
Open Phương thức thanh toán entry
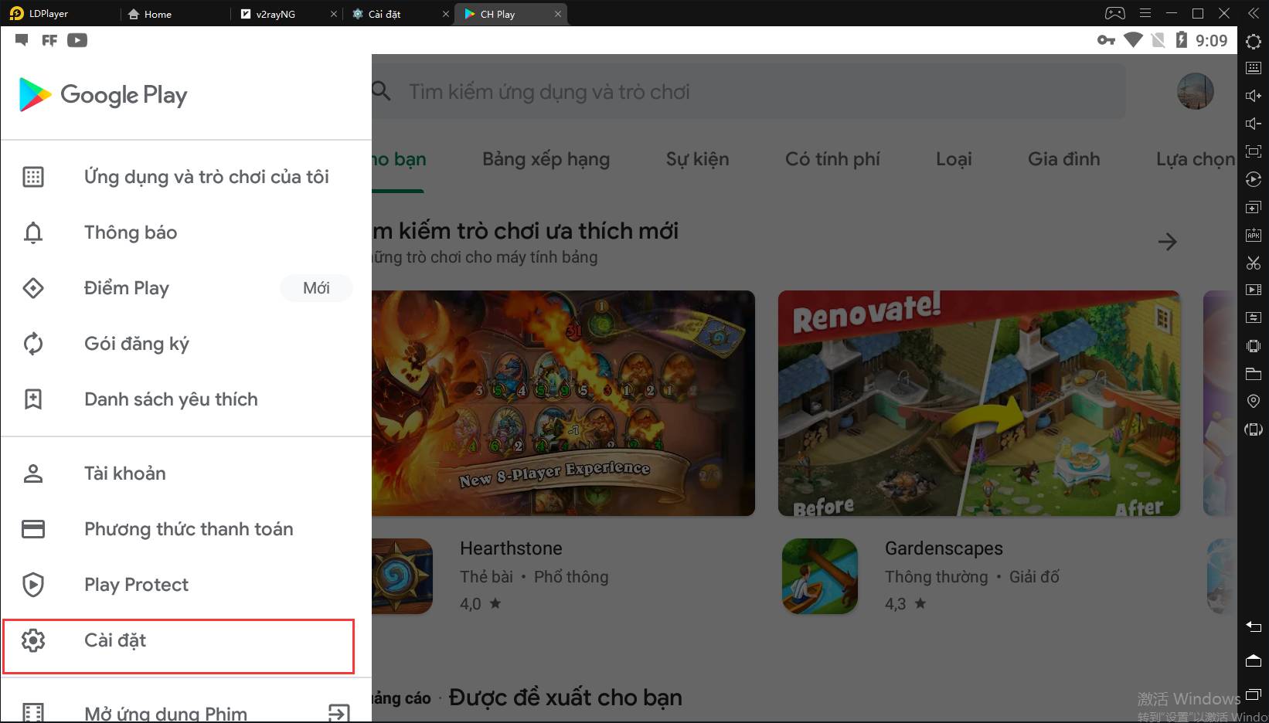185,529
